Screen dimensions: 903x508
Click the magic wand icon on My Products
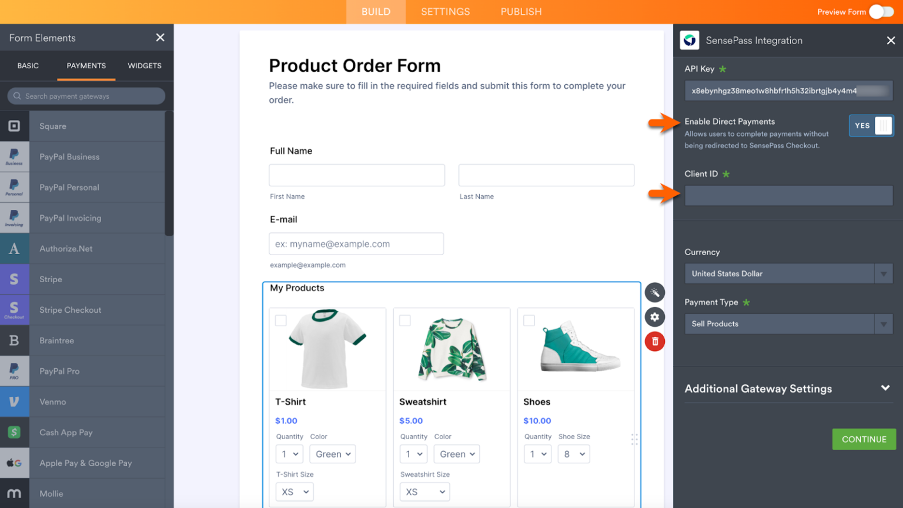[655, 292]
